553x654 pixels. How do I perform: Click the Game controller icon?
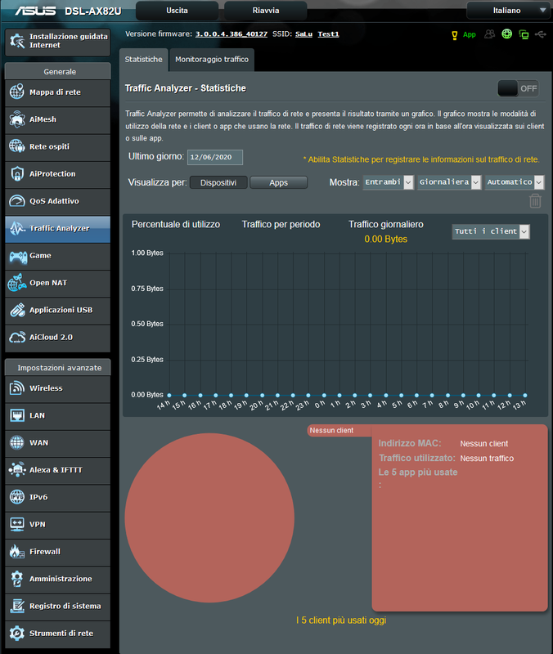[x=17, y=255]
